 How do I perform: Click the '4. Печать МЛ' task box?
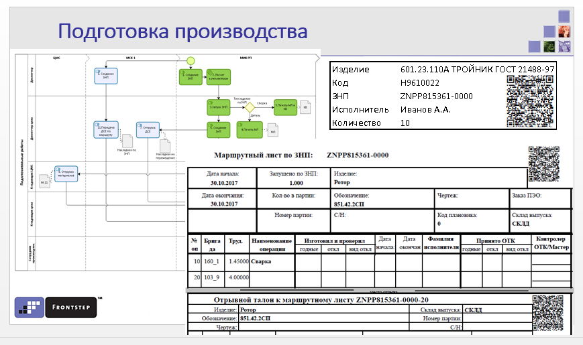click(x=248, y=129)
